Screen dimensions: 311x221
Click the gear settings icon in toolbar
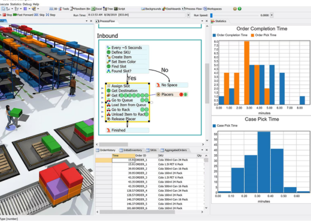tap(235, 9)
